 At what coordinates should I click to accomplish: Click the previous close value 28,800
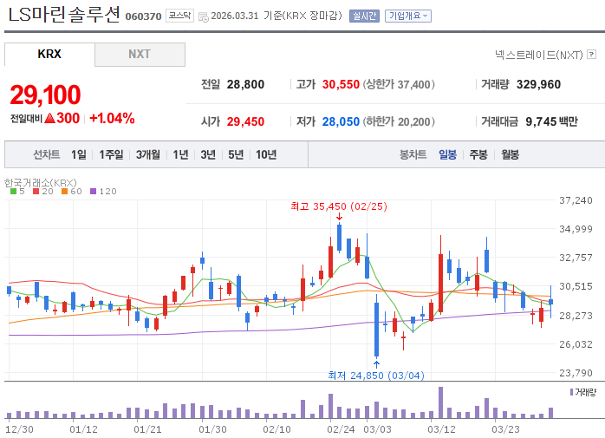click(245, 84)
